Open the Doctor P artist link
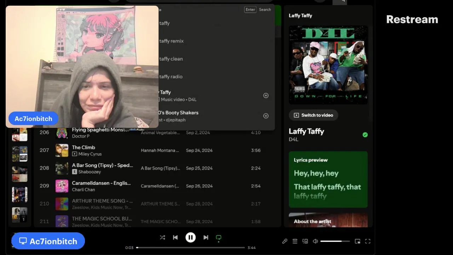The image size is (453, 255). (x=81, y=136)
